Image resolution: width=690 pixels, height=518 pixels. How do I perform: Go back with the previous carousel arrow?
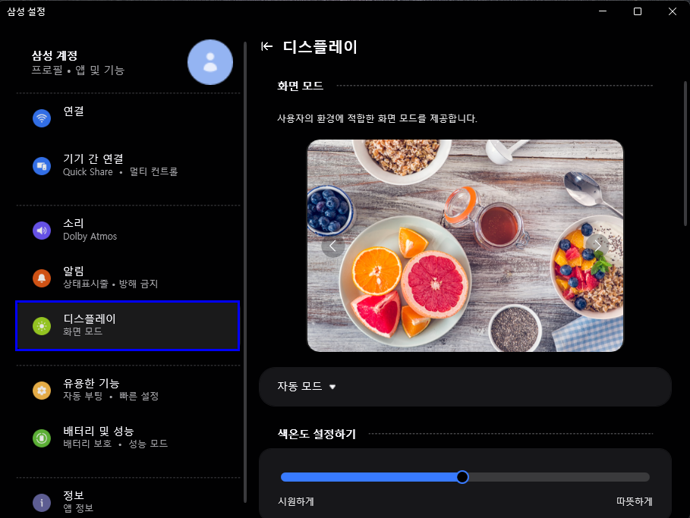[x=332, y=245]
